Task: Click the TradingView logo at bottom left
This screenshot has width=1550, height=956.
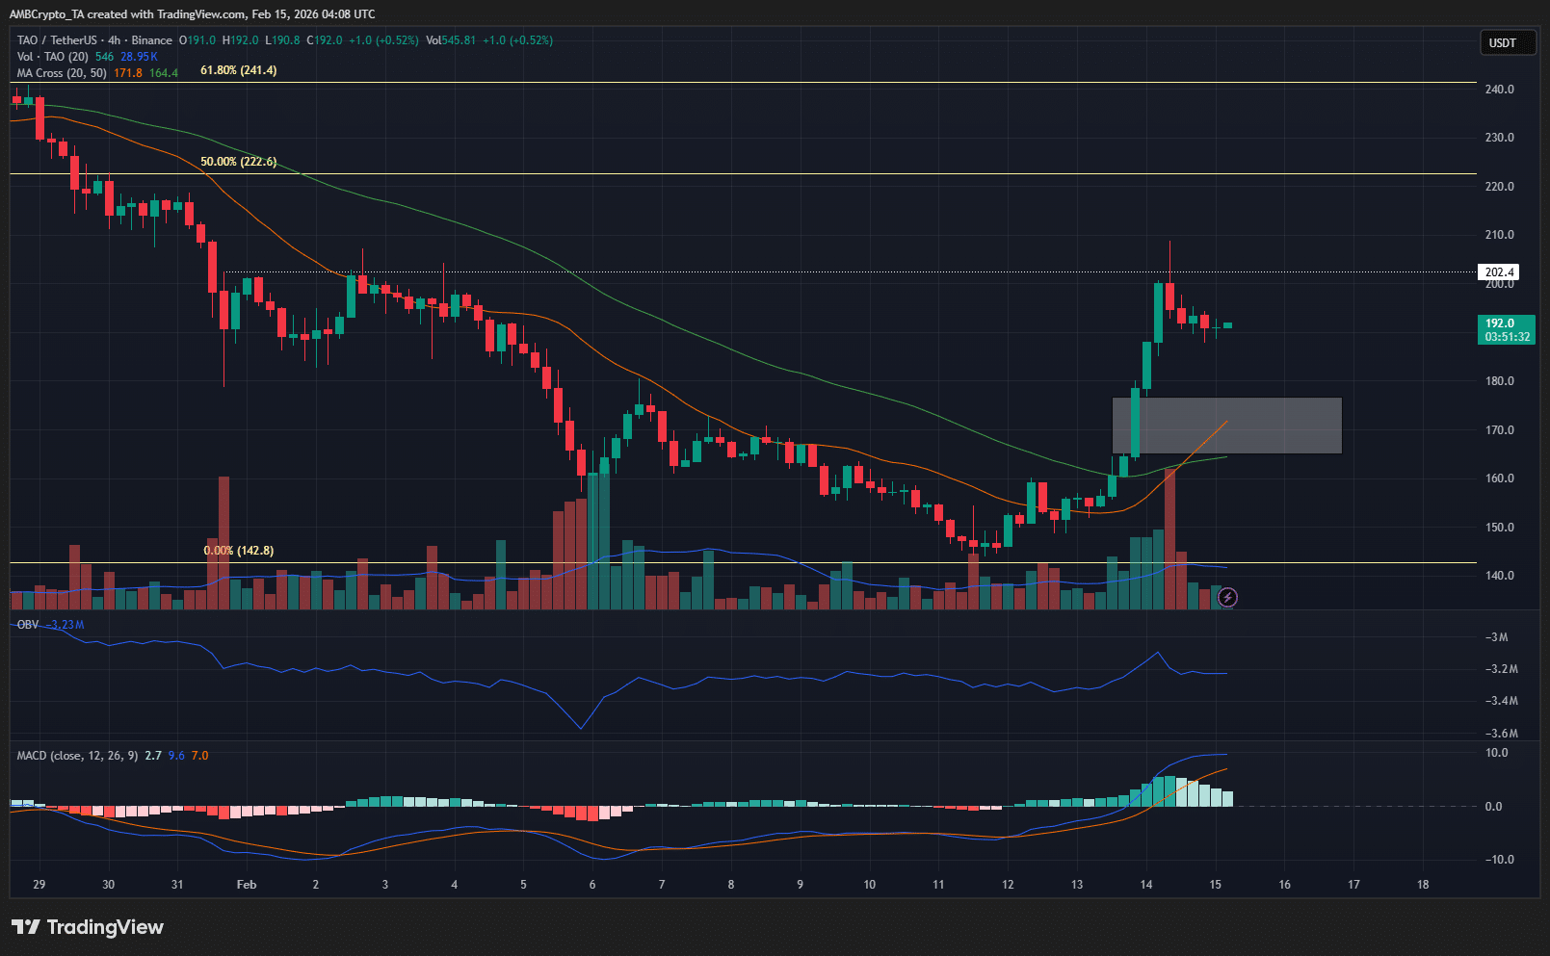Action: click(88, 927)
